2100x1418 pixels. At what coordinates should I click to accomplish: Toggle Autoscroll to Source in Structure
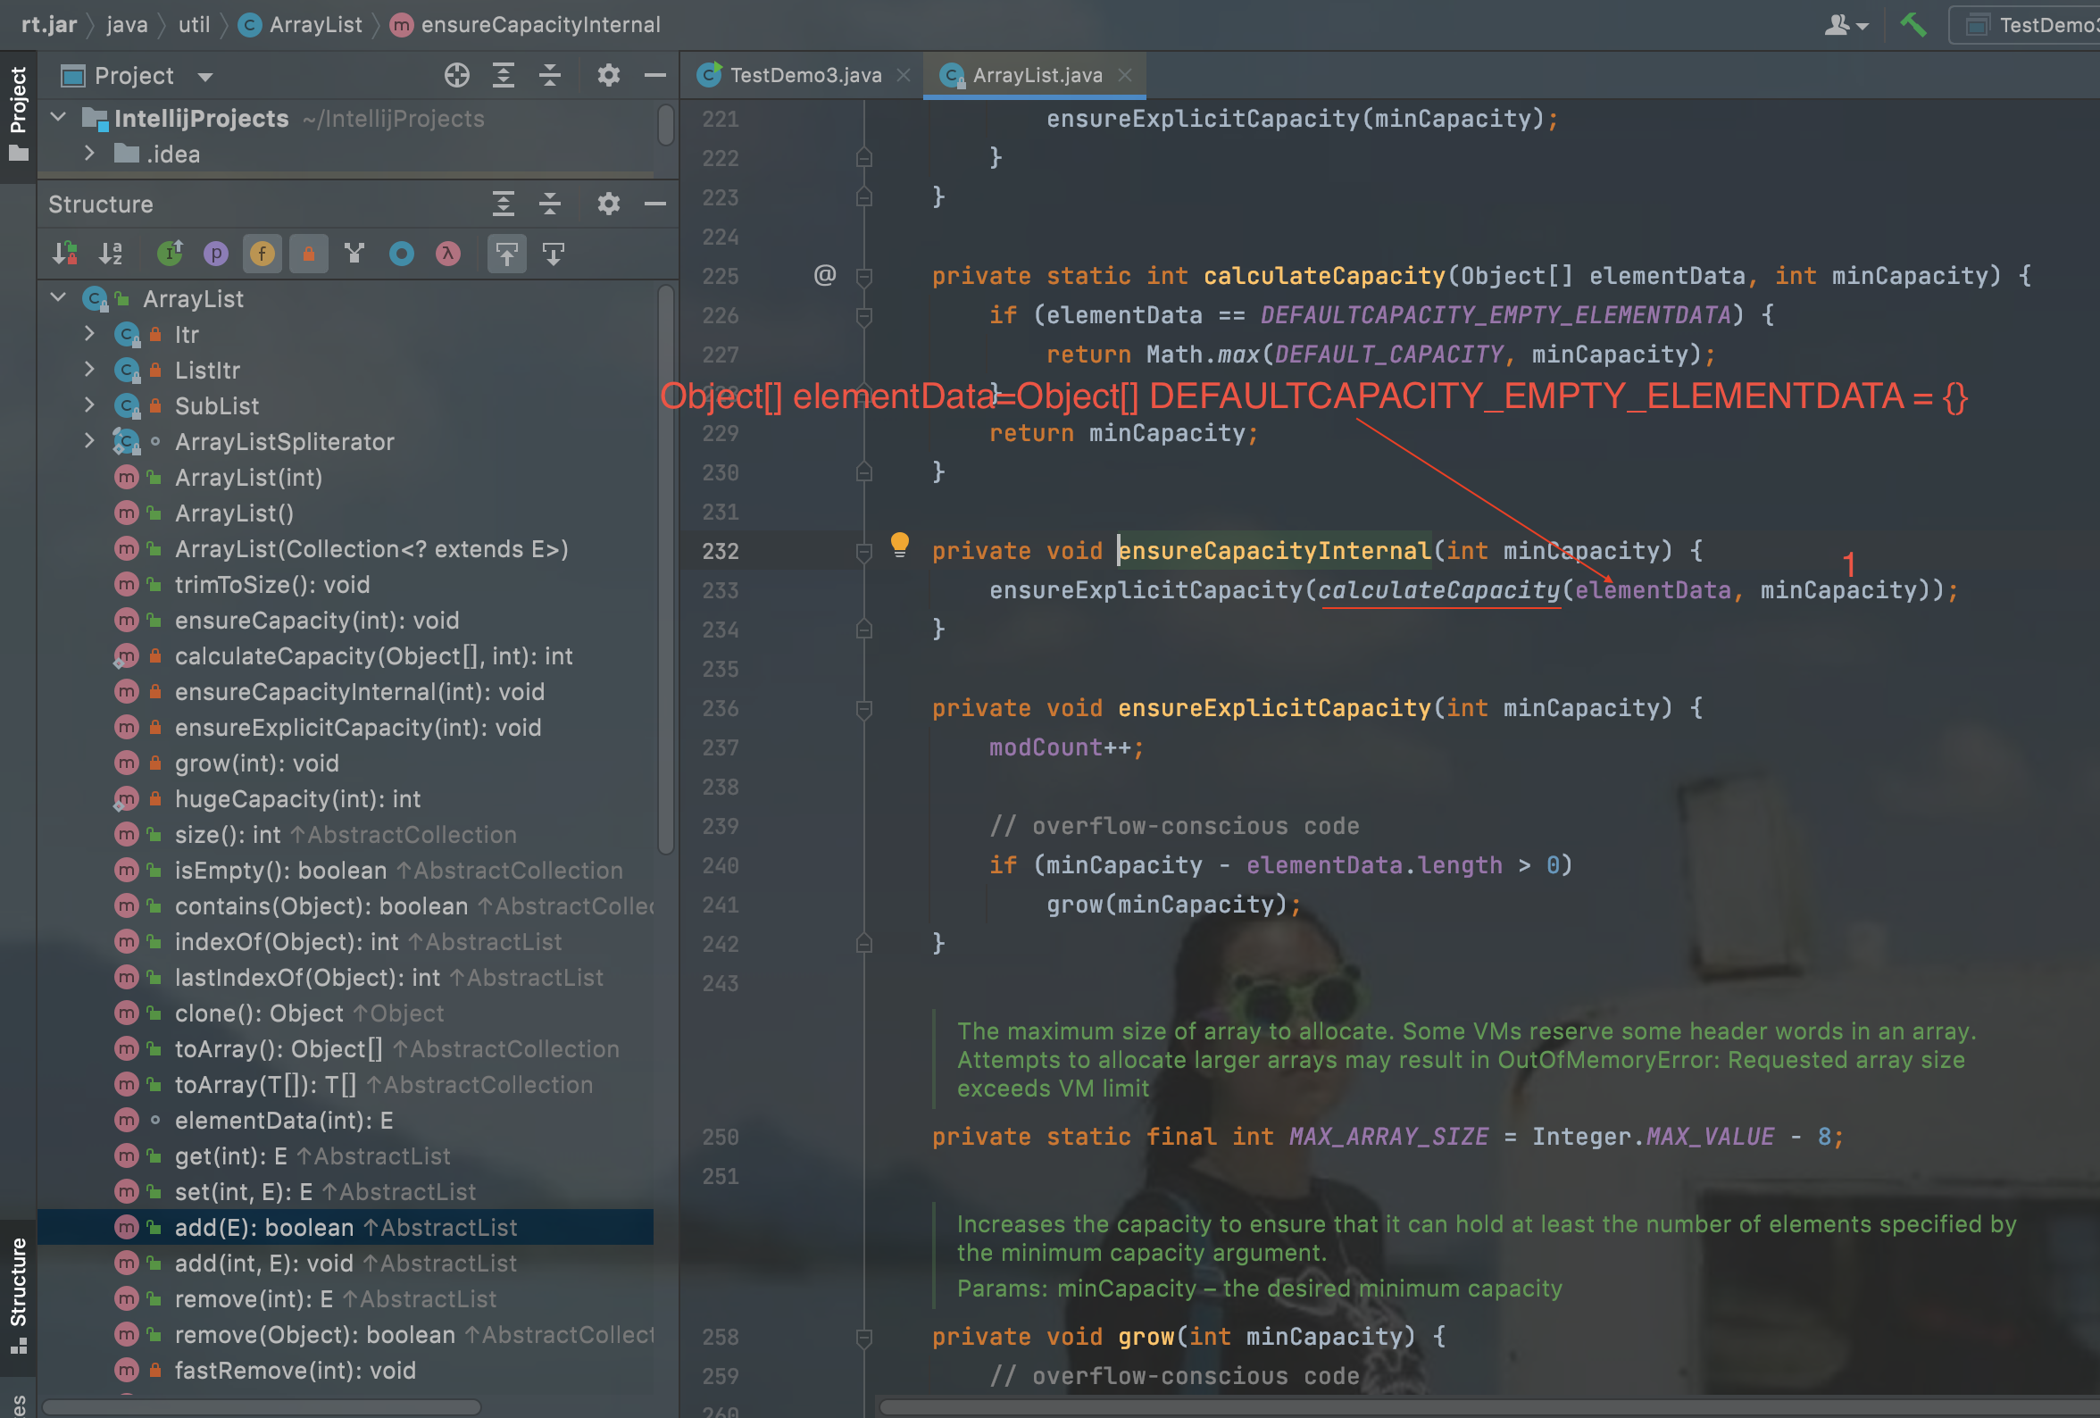point(506,254)
